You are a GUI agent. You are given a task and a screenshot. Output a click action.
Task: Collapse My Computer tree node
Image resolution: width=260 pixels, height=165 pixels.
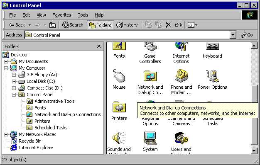coord(6,68)
